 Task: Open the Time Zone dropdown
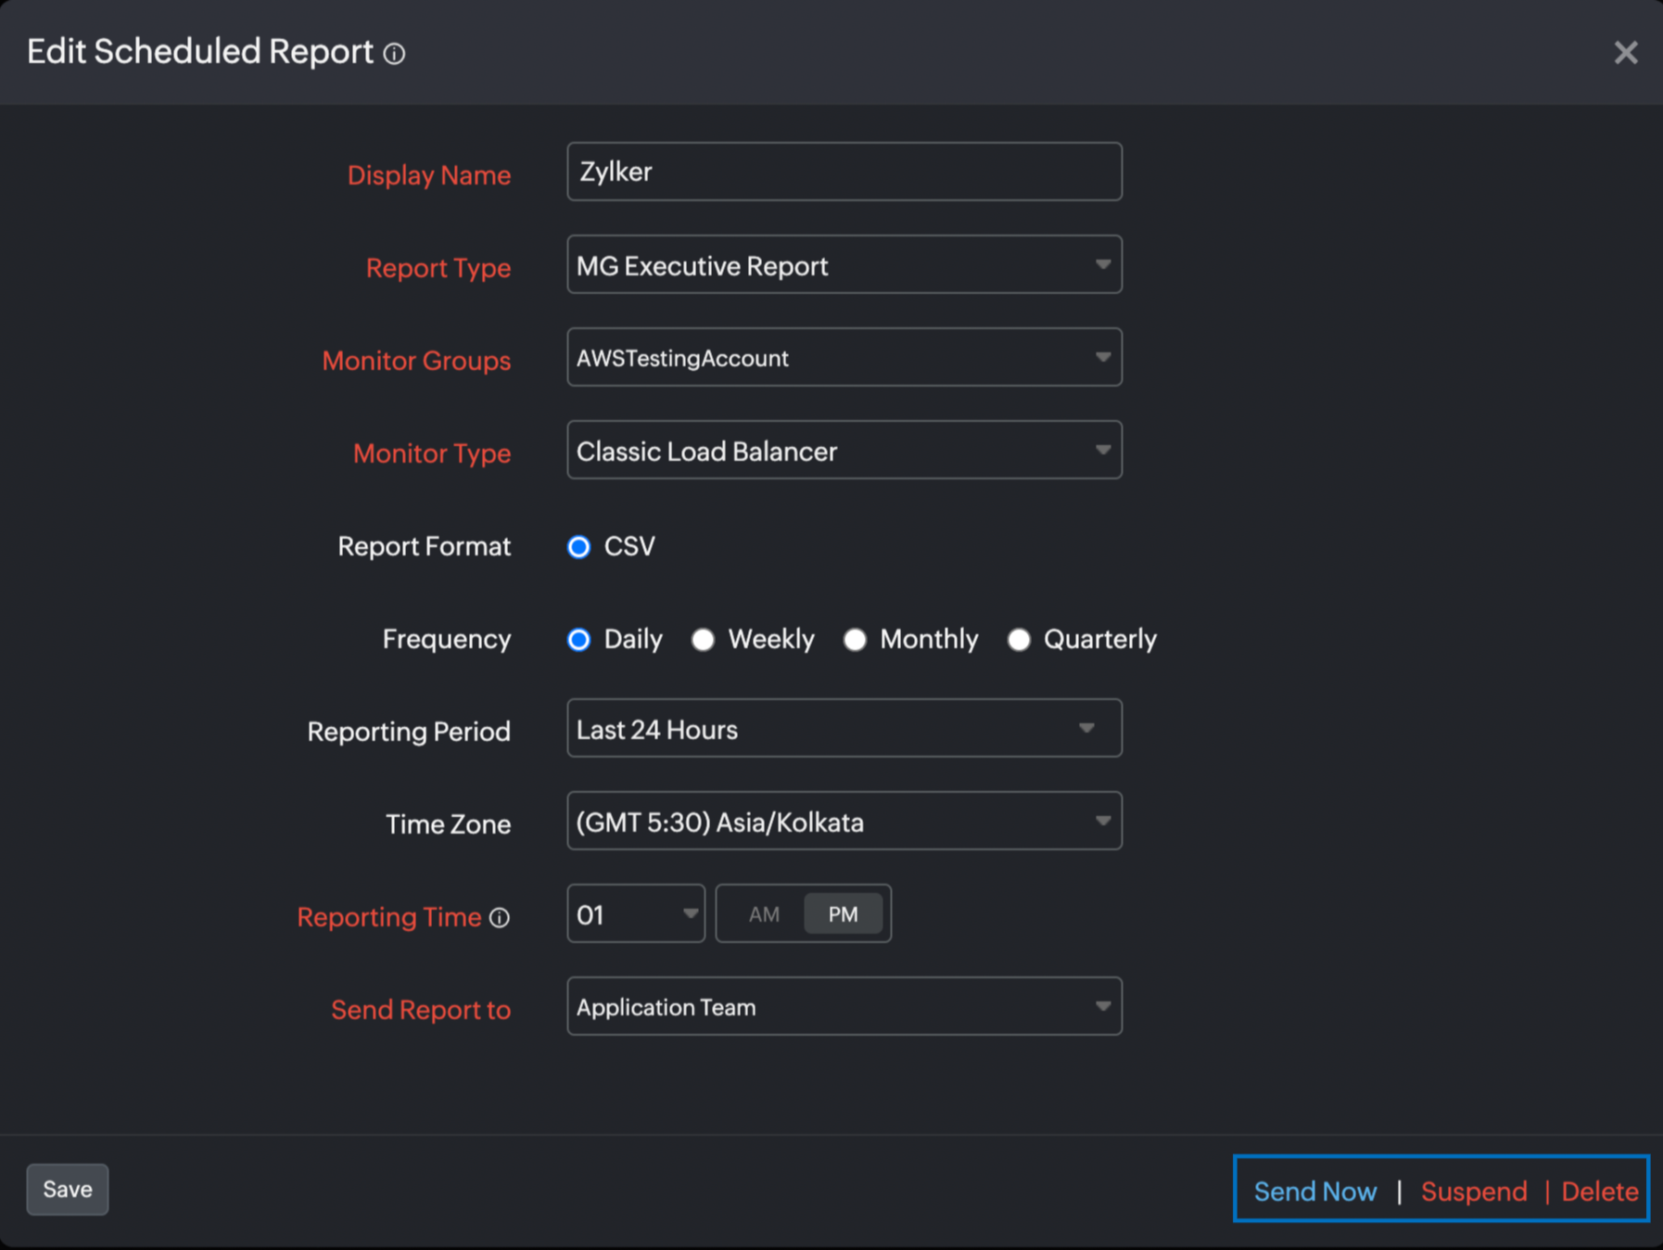pyautogui.click(x=844, y=822)
